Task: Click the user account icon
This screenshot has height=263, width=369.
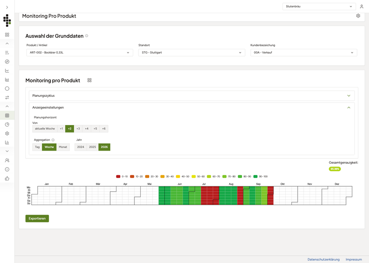Action: point(362,7)
